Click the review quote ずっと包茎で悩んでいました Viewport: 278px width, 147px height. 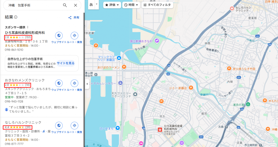click(43, 109)
